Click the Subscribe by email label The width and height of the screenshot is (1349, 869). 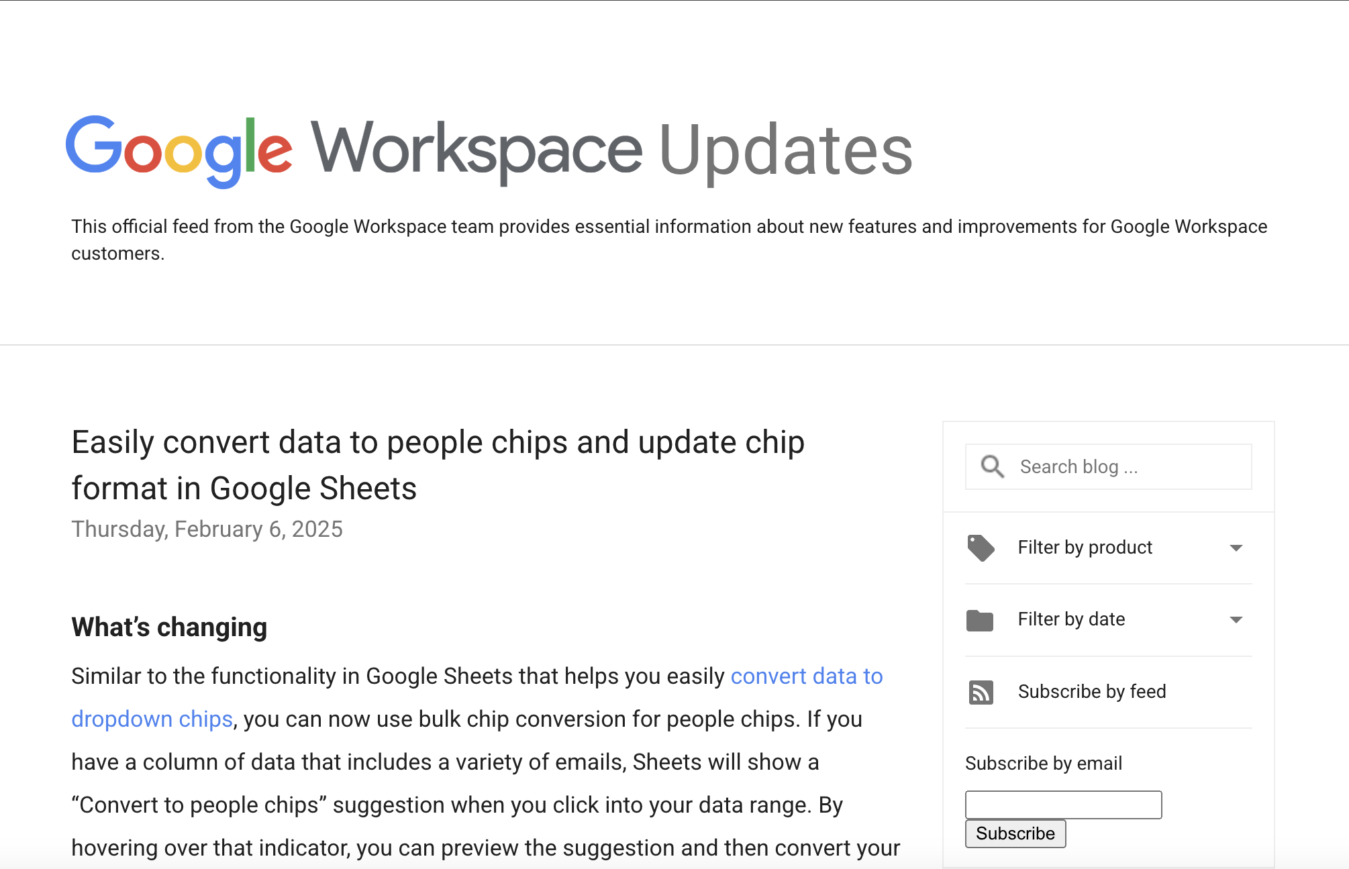(1042, 763)
